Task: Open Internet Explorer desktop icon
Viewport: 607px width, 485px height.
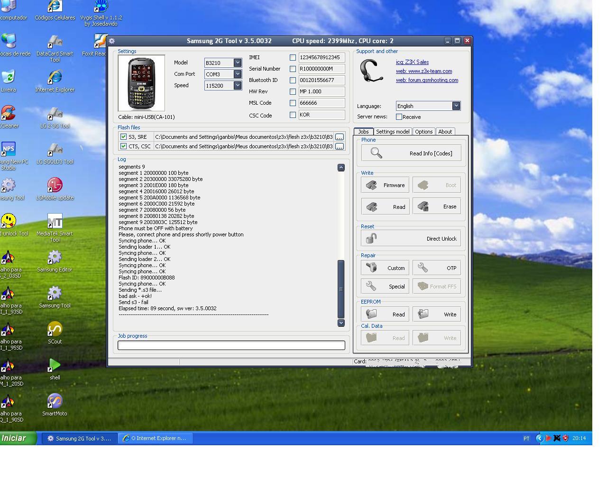Action: [x=55, y=81]
